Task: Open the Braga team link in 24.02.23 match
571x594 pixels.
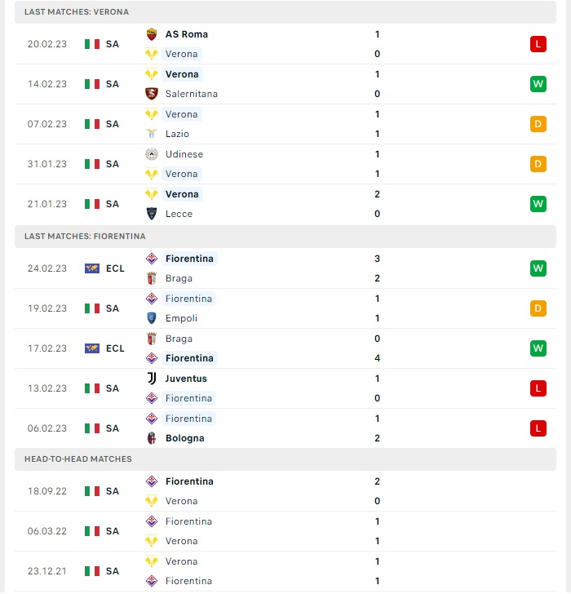Action: [x=179, y=278]
